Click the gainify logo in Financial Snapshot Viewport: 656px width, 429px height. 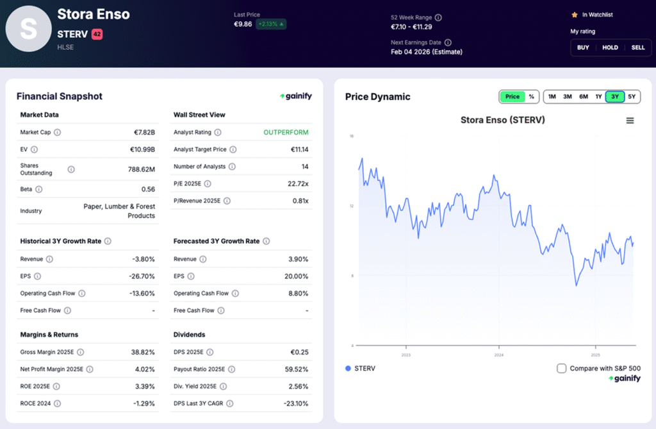[x=295, y=96]
